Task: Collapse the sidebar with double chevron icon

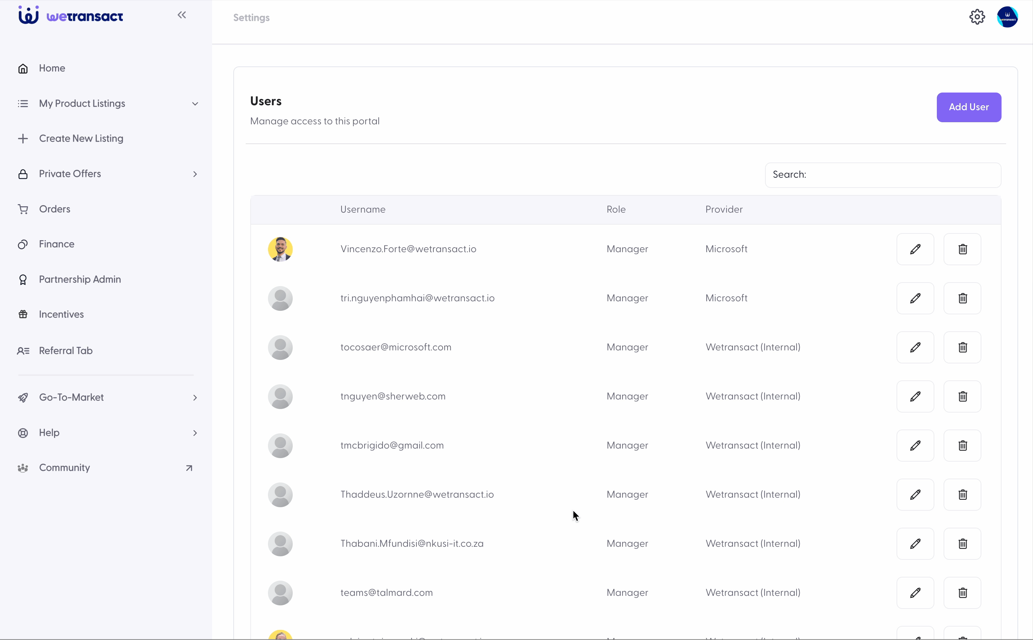Action: [x=182, y=15]
